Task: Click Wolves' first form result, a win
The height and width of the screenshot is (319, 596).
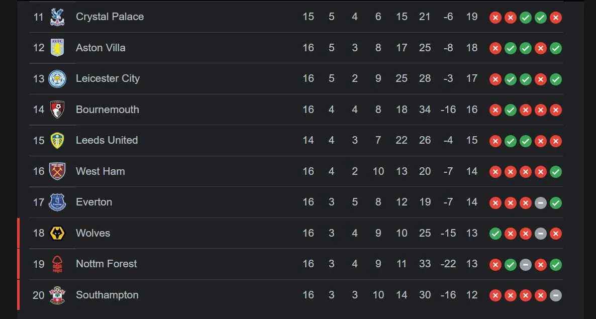Action: (495, 234)
